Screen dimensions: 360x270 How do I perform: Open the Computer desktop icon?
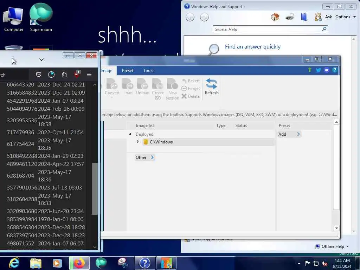(x=14, y=19)
